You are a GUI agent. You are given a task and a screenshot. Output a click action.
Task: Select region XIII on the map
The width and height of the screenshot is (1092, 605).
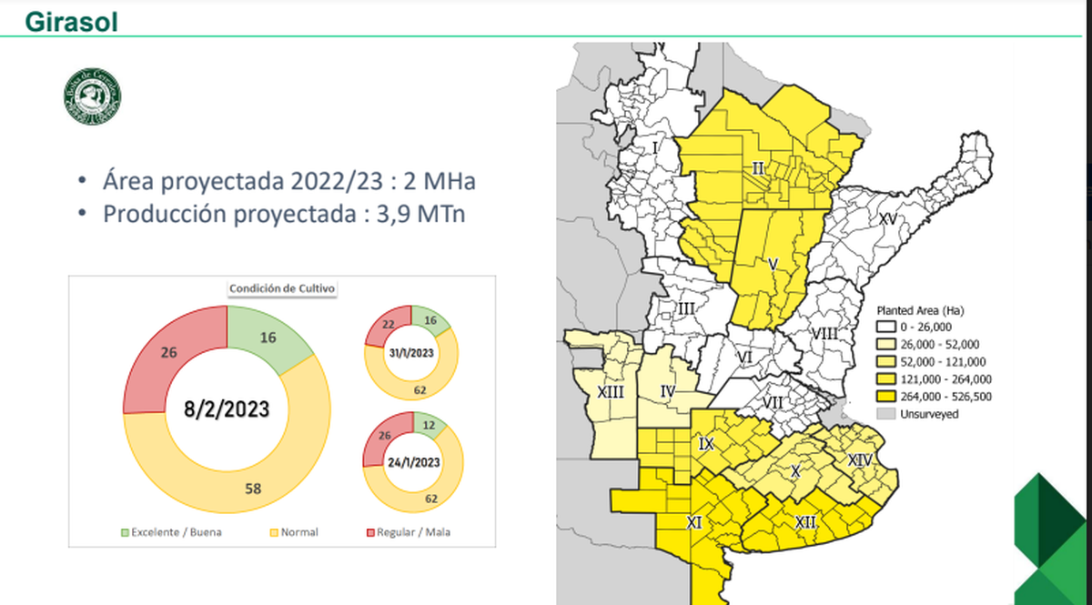610,392
